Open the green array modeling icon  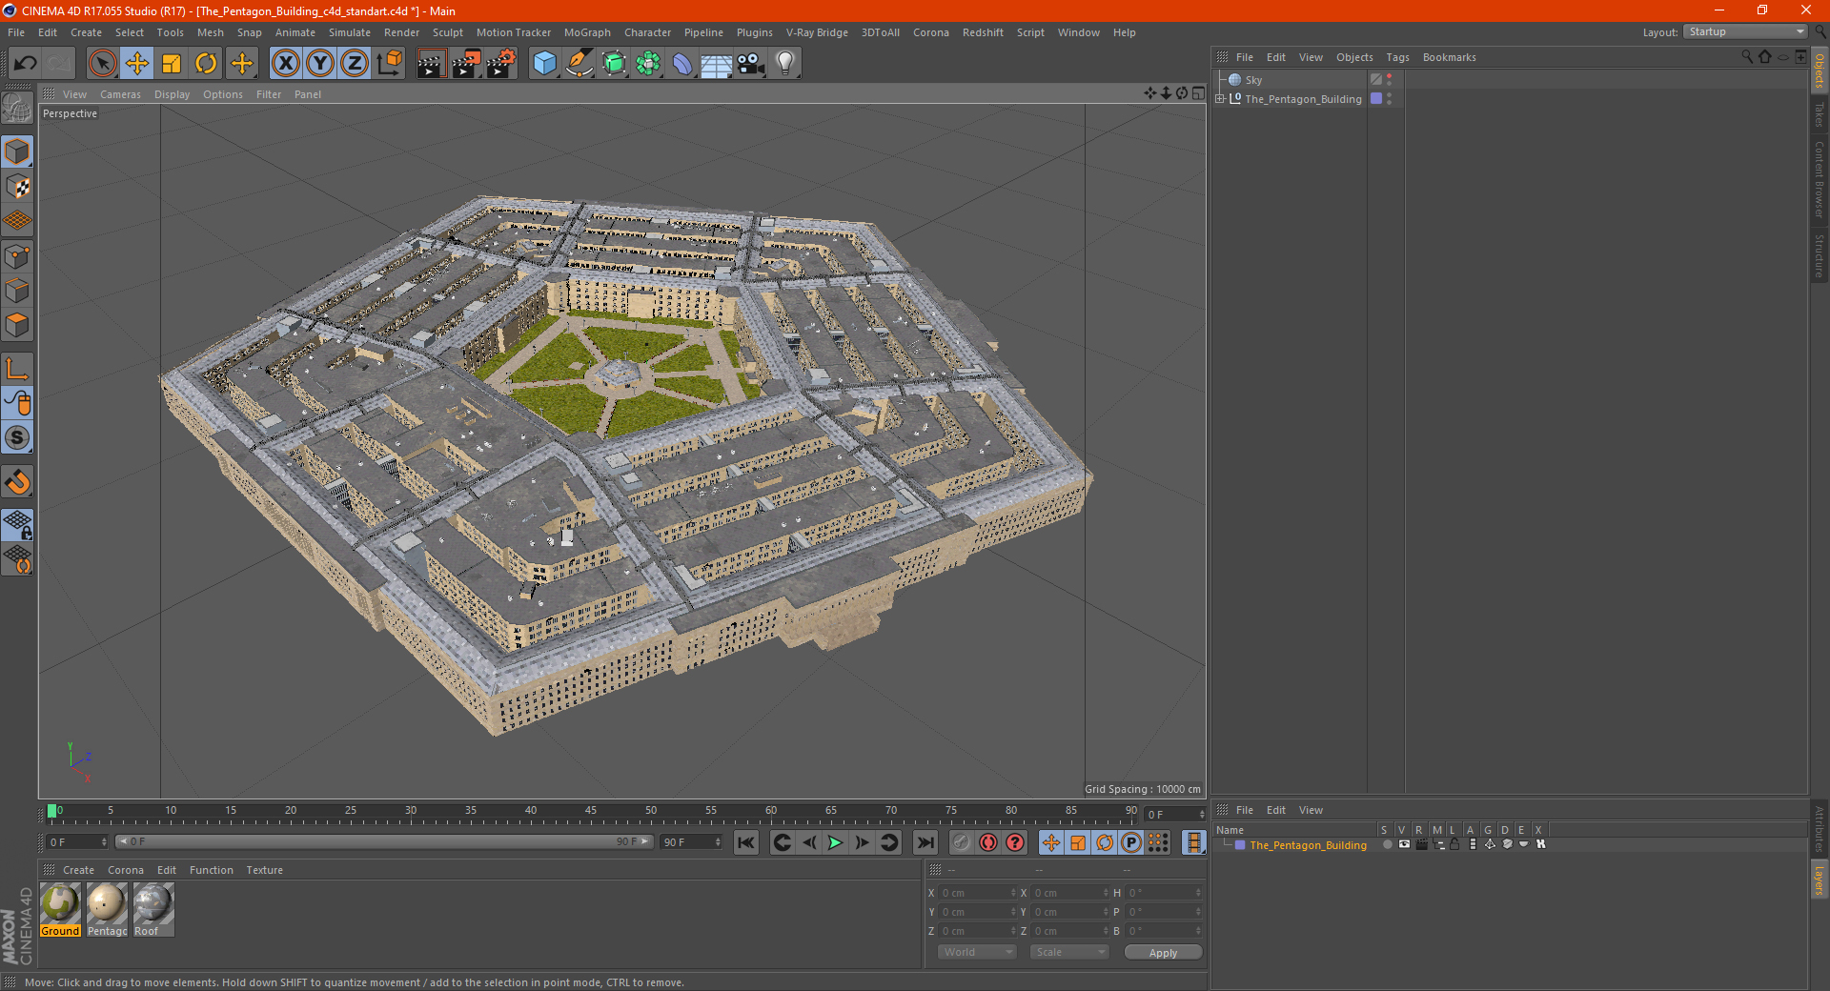click(648, 64)
